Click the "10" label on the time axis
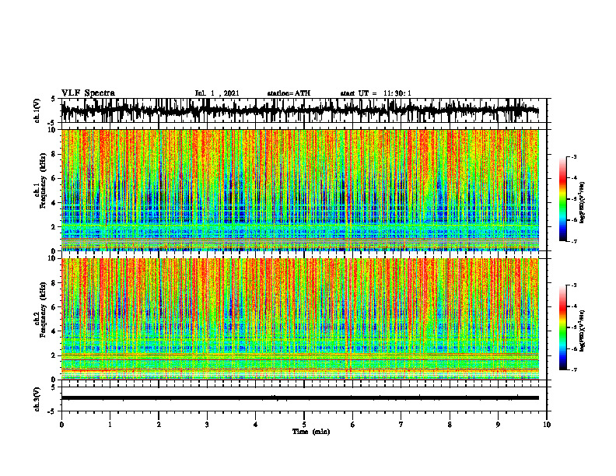 click(x=547, y=425)
